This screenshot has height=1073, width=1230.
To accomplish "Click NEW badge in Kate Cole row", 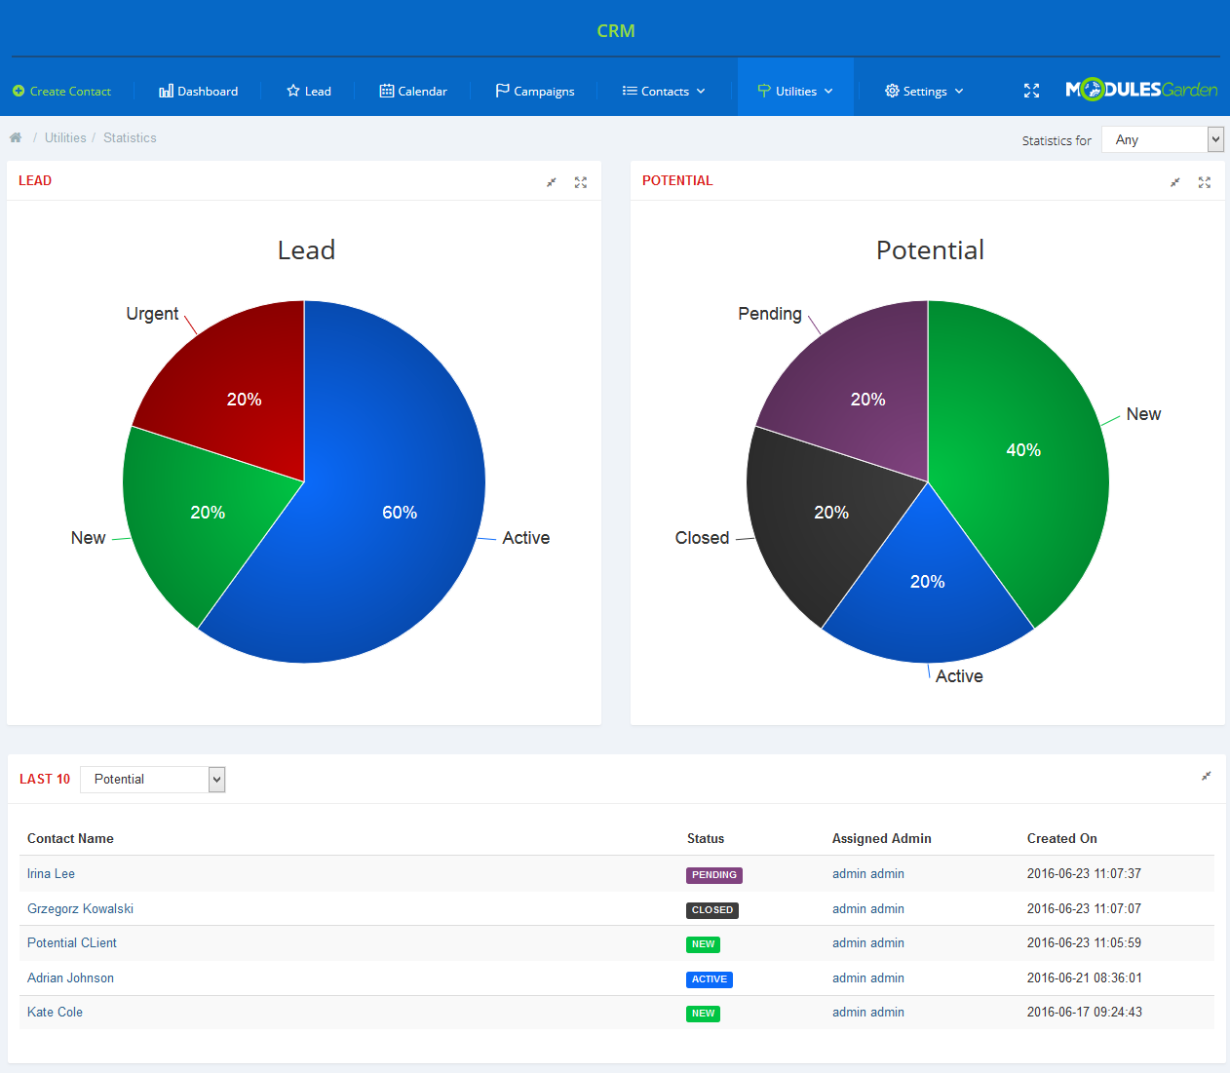I will point(703,1014).
